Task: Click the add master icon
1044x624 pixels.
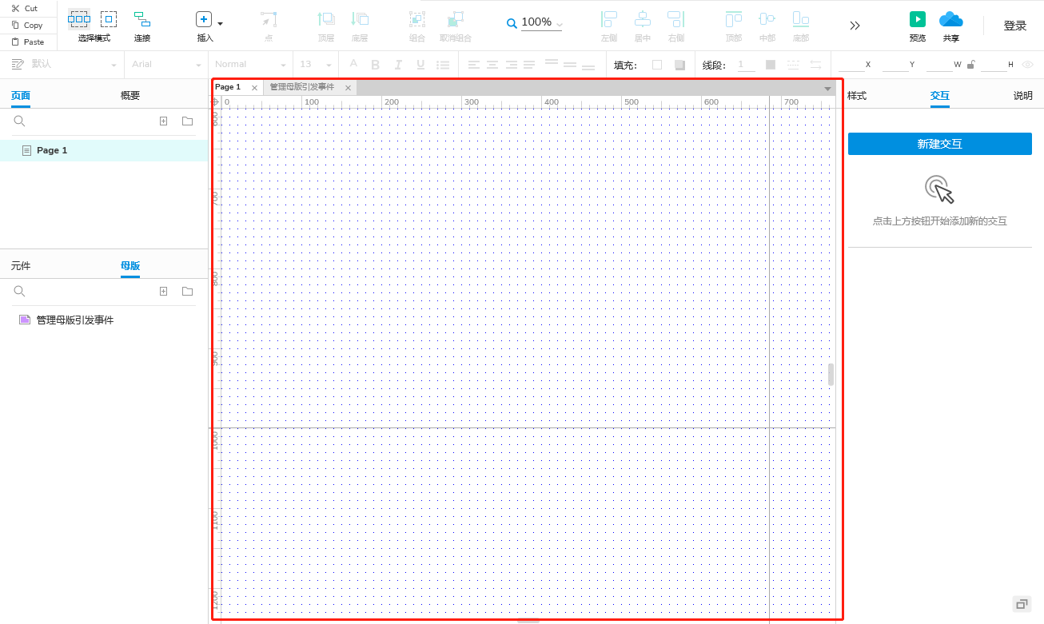Action: [x=163, y=292]
